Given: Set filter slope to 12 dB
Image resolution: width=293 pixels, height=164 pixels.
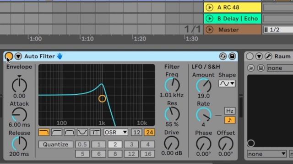Looking at the screenshot, I should tap(136, 133).
